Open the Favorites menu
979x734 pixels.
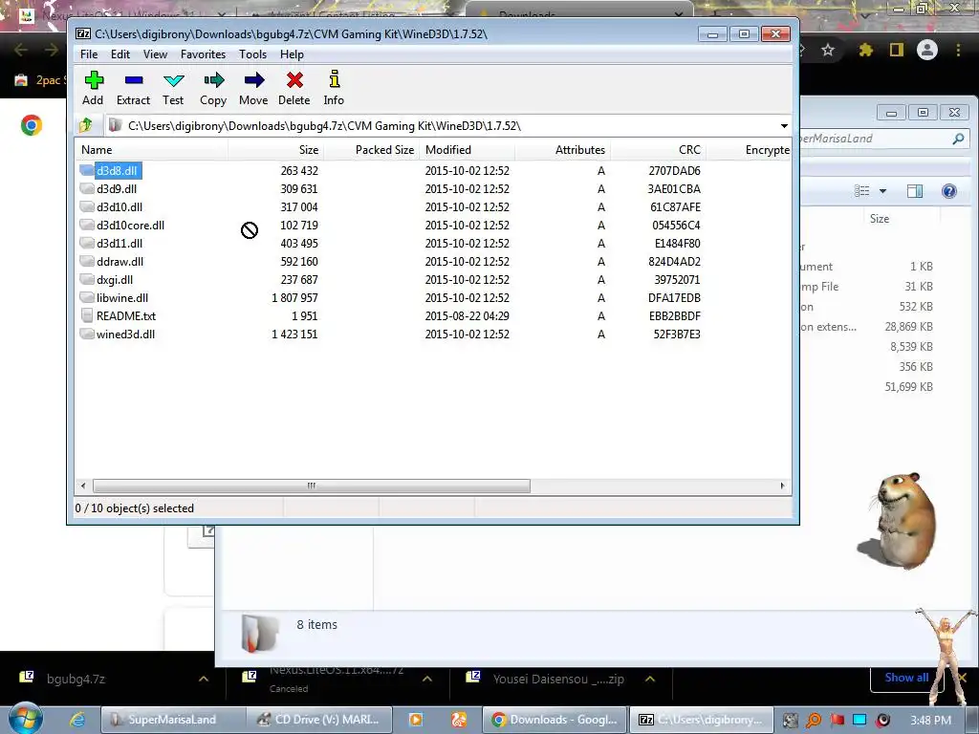(x=203, y=54)
